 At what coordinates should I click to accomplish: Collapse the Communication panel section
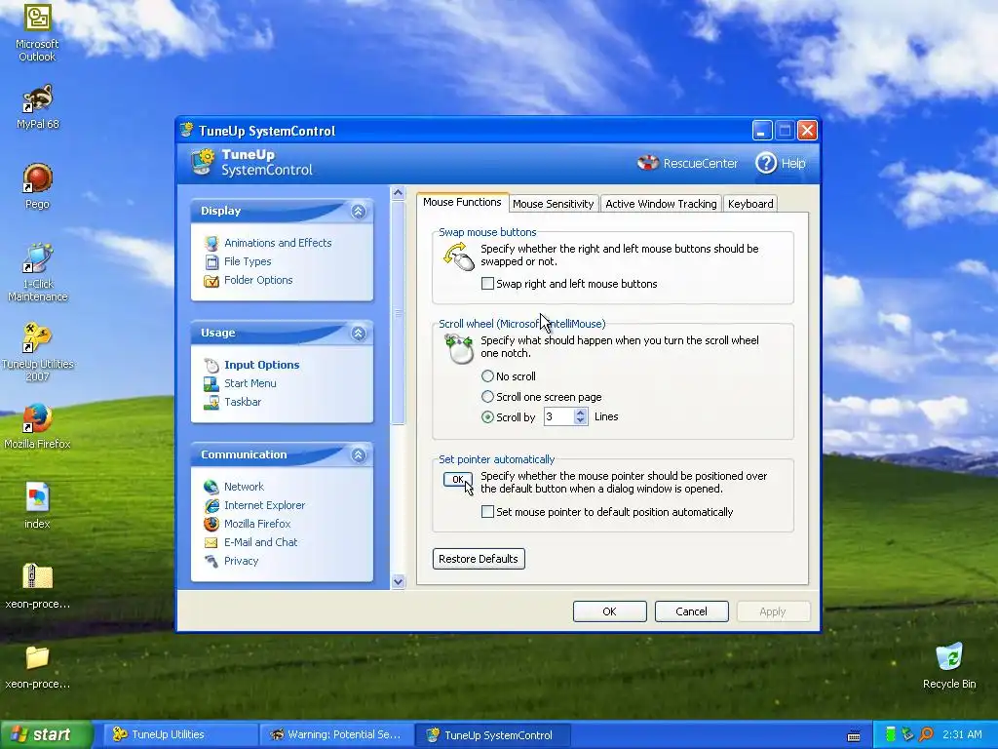point(359,454)
